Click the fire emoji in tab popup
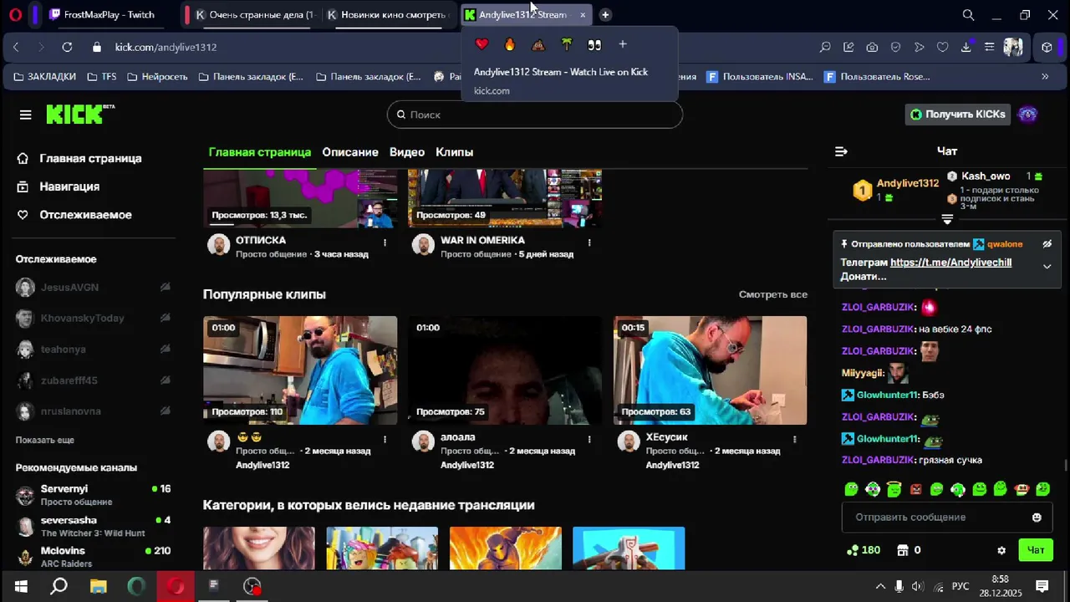Viewport: 1070px width, 602px height. click(510, 44)
